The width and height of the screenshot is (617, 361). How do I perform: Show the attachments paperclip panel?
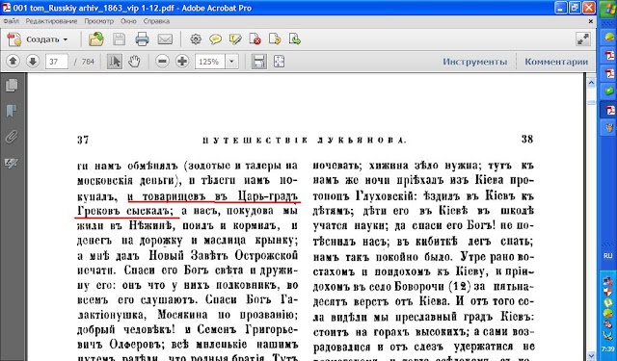pos(12,137)
